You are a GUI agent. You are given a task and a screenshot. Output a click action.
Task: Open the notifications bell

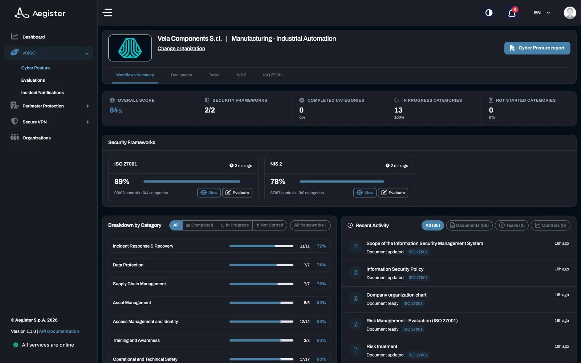[x=512, y=13]
